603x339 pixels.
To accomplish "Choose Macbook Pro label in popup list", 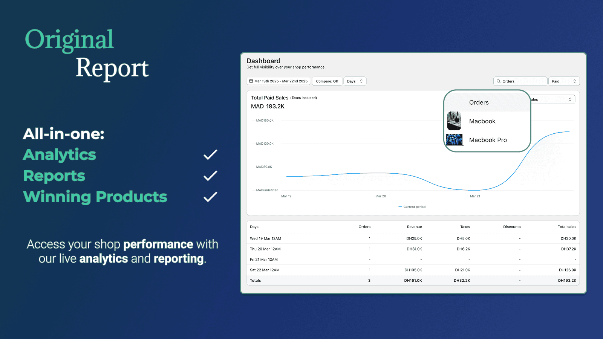I will point(488,140).
